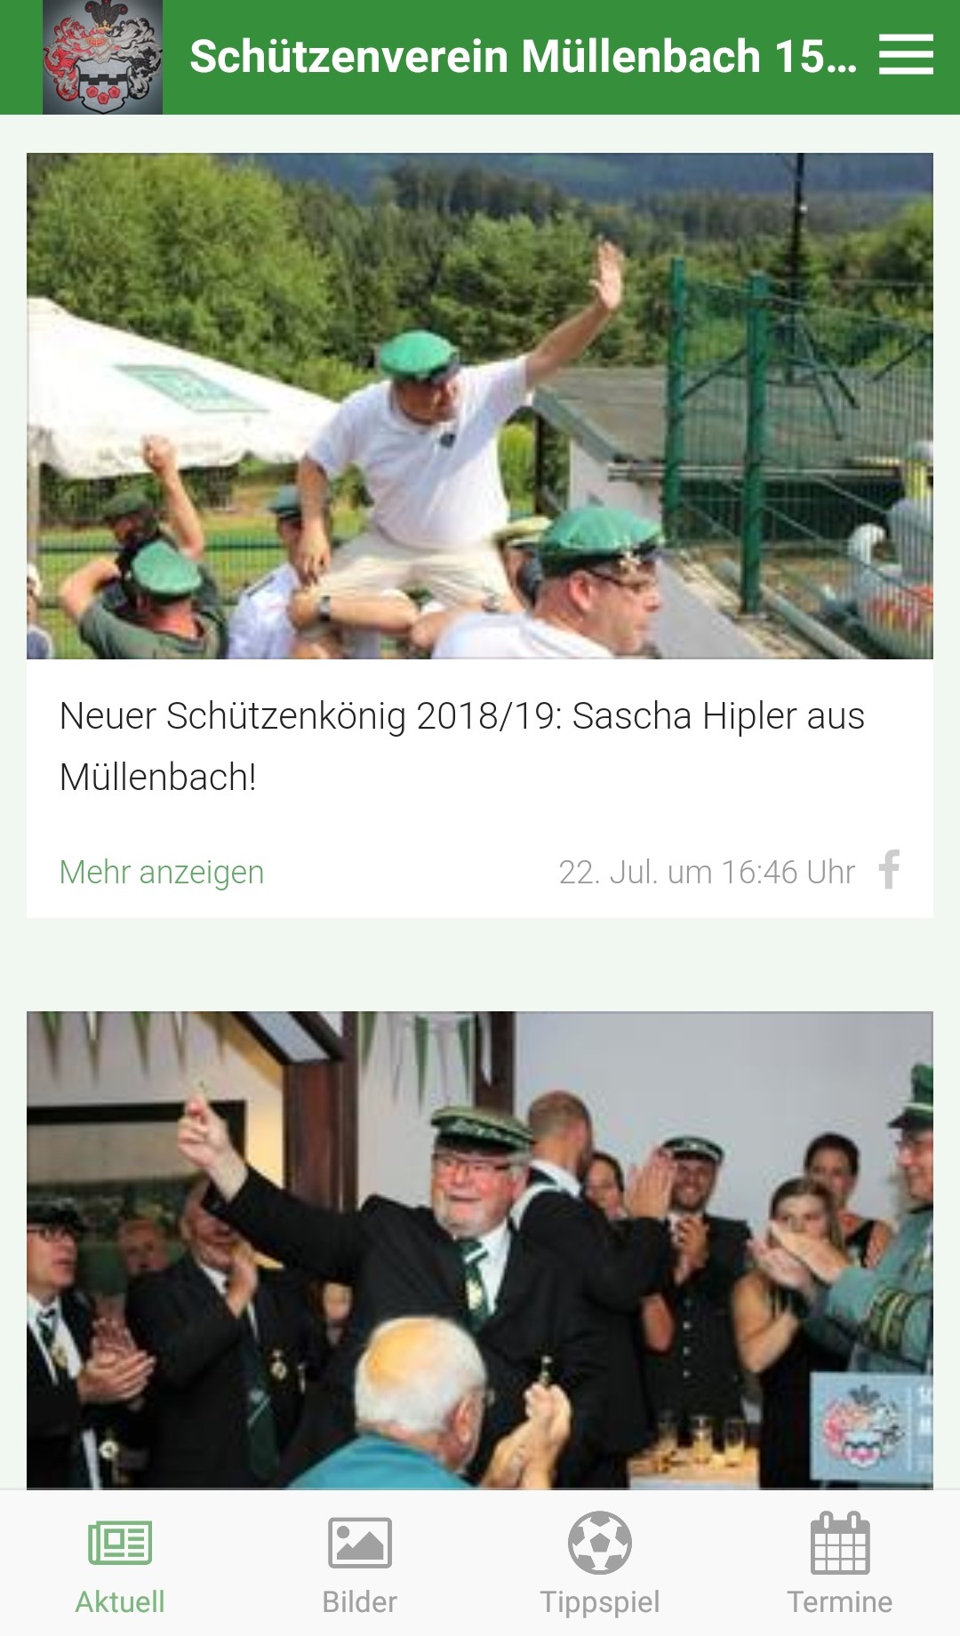
Task: Select the Aktuell newspaper icon
Action: click(x=120, y=1543)
